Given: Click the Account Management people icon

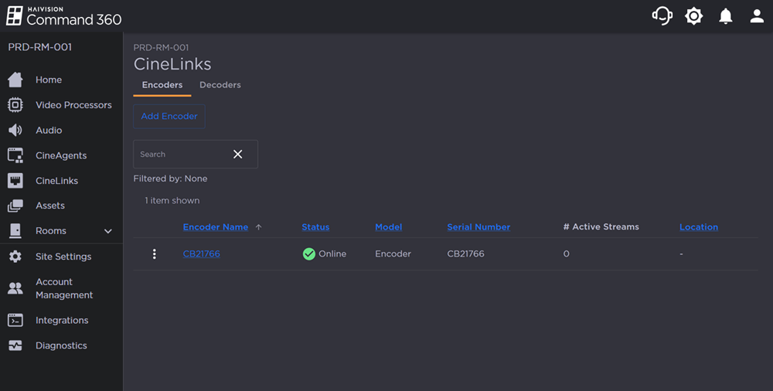Looking at the screenshot, I should 15,288.
